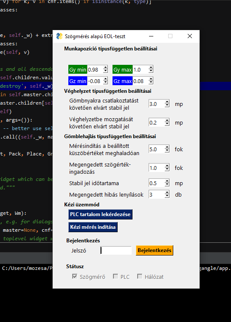Click into the Gy max value field
231x322 pixels.
click(x=141, y=69)
